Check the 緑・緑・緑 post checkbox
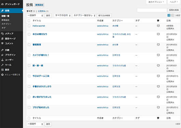Screen dimensions: 181x128 (29, 66)
